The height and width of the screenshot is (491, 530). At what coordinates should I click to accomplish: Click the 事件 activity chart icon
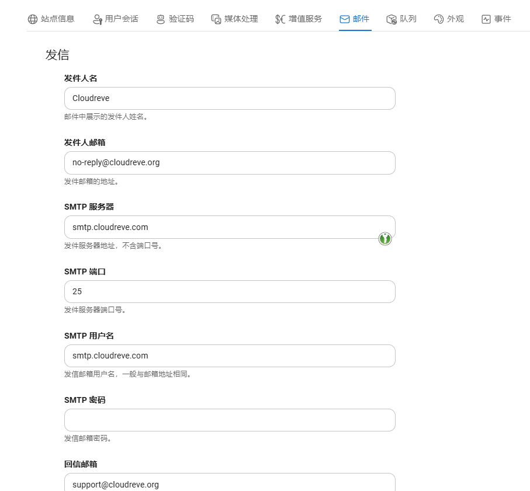(x=486, y=19)
